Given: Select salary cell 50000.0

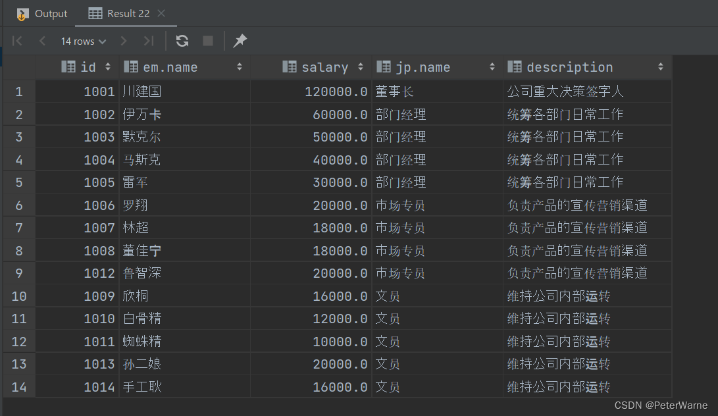Looking at the screenshot, I should click(x=311, y=137).
